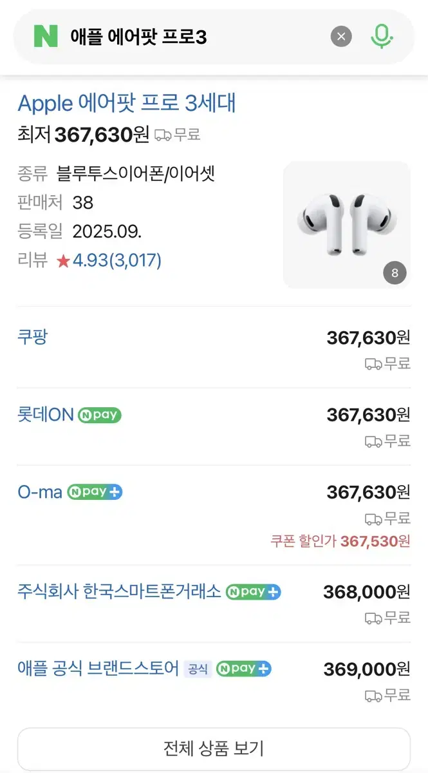Click the 전체 상품 보기 button
Viewport: 428px width, 773px height.
(x=214, y=749)
